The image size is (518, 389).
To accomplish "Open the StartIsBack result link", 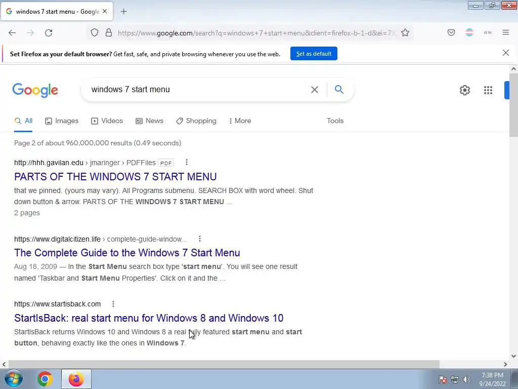I will [149, 318].
